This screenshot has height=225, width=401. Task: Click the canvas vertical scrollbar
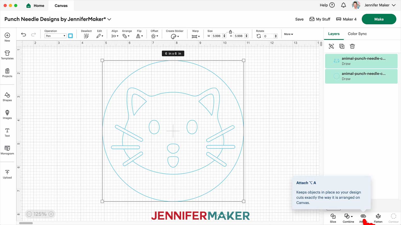click(321, 44)
